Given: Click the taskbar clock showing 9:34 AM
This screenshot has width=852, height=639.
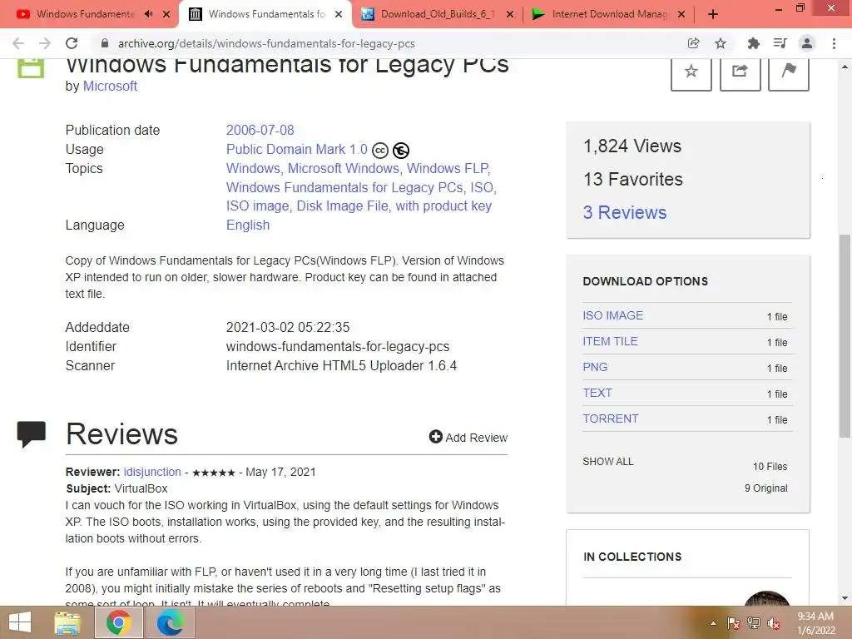Looking at the screenshot, I should tap(815, 623).
